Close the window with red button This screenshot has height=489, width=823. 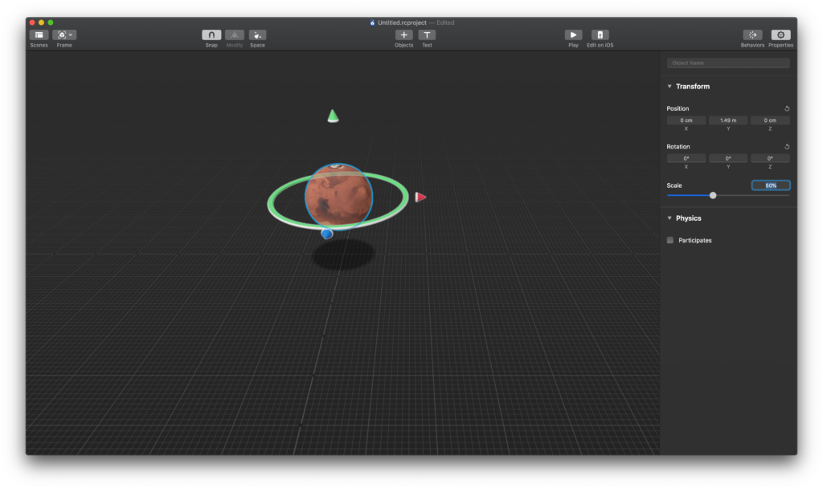tap(32, 22)
